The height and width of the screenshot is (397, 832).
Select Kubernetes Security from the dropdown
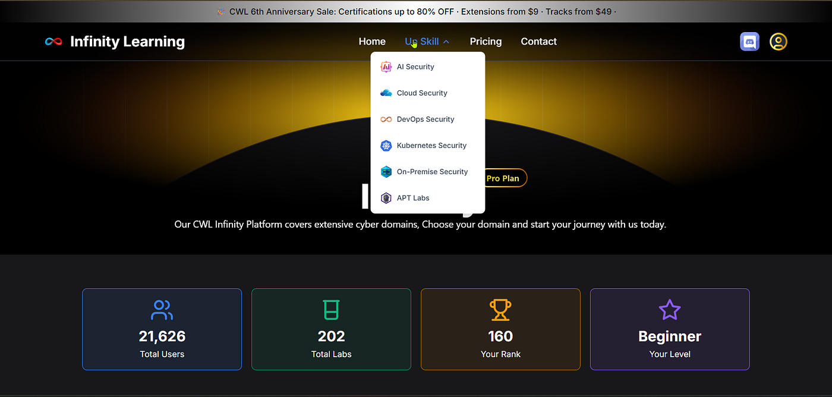428,146
